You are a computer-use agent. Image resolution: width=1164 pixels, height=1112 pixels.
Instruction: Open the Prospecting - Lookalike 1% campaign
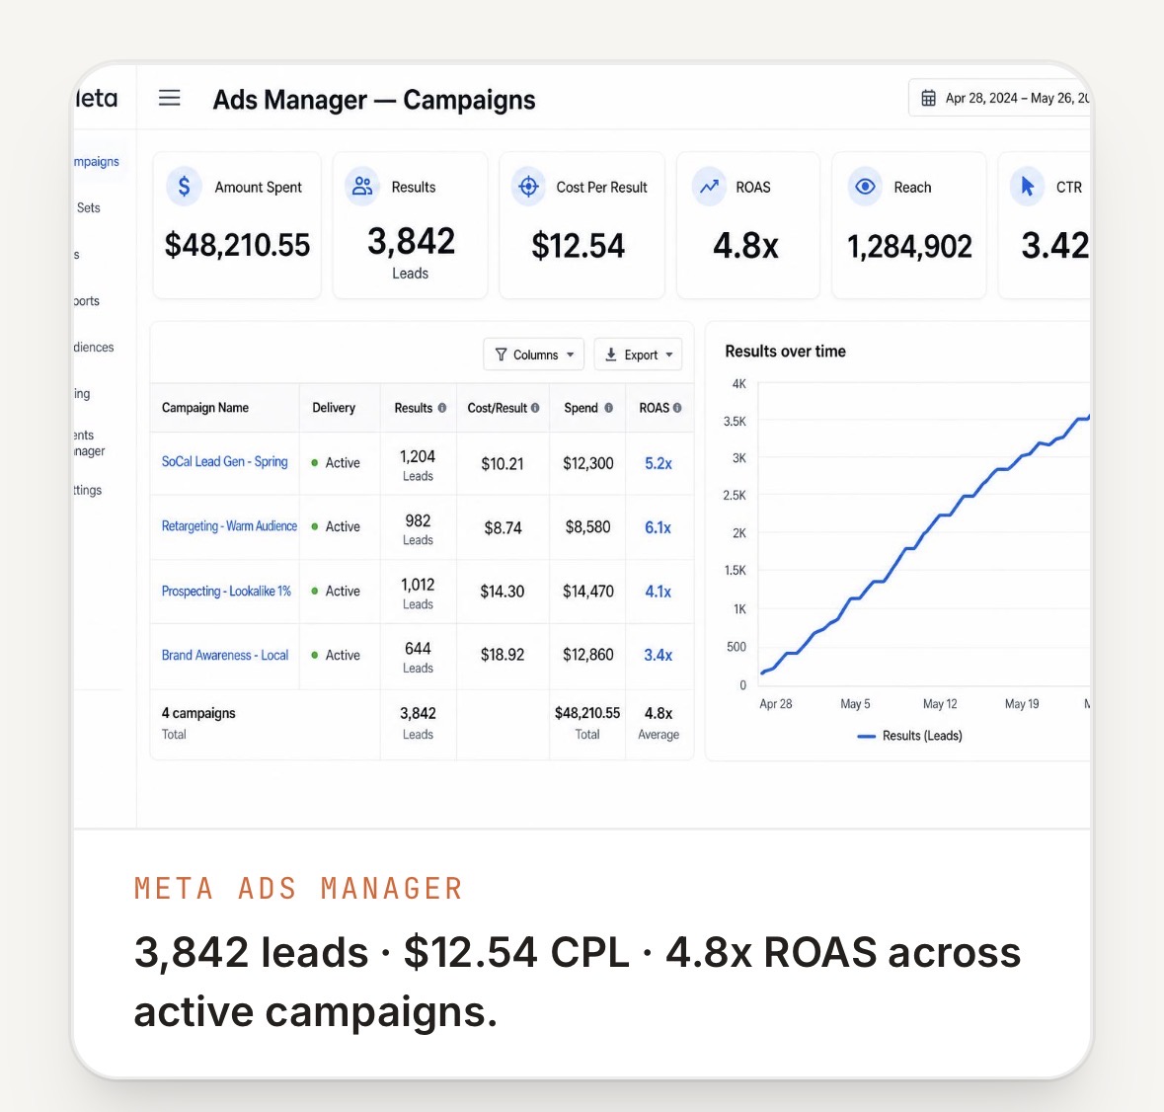(x=226, y=591)
